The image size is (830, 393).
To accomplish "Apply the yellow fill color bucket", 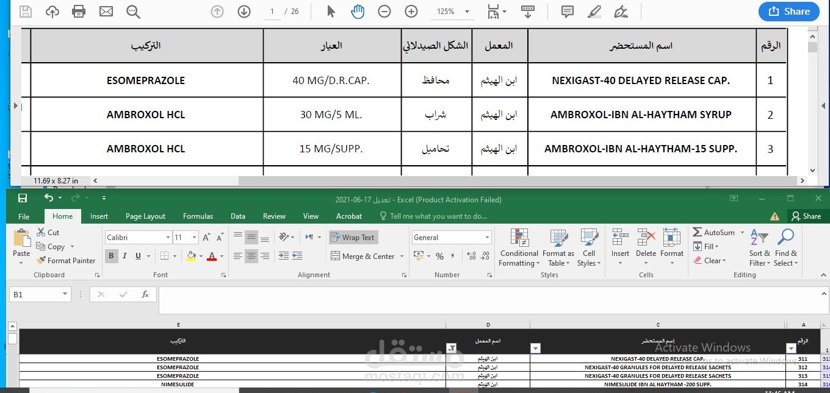I will [191, 257].
